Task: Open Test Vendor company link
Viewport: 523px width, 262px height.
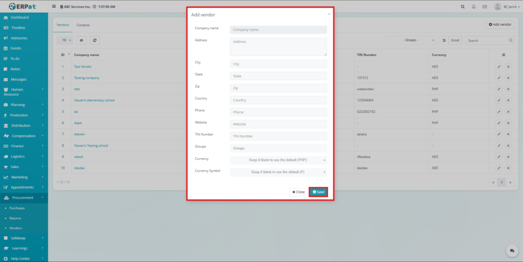Action: click(83, 67)
